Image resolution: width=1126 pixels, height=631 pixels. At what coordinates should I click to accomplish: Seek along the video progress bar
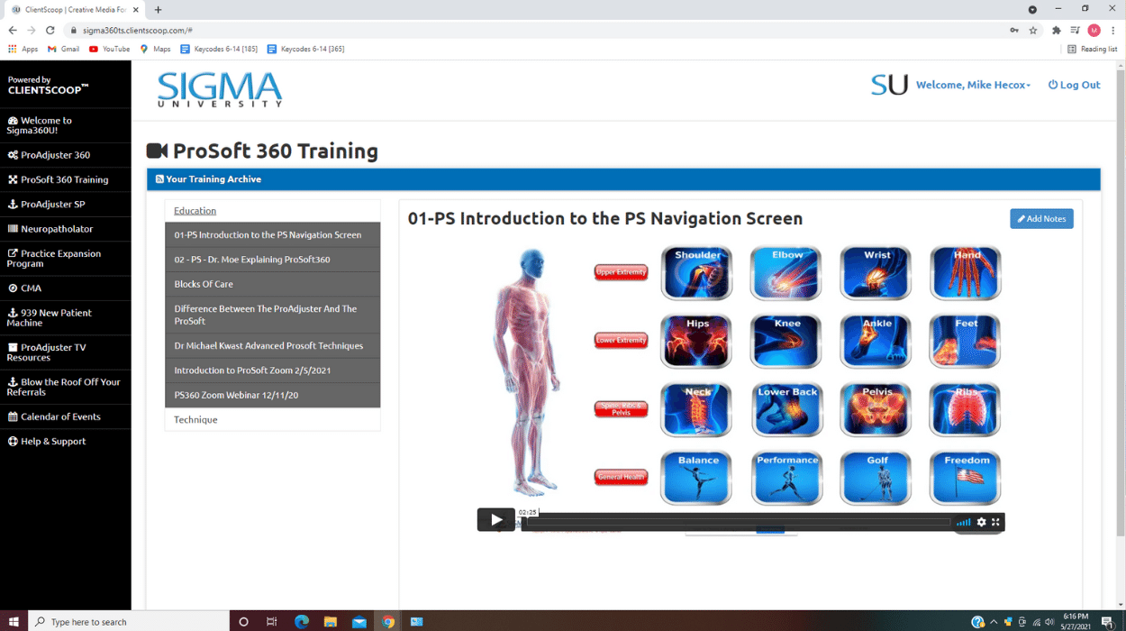pyautogui.click(x=739, y=522)
